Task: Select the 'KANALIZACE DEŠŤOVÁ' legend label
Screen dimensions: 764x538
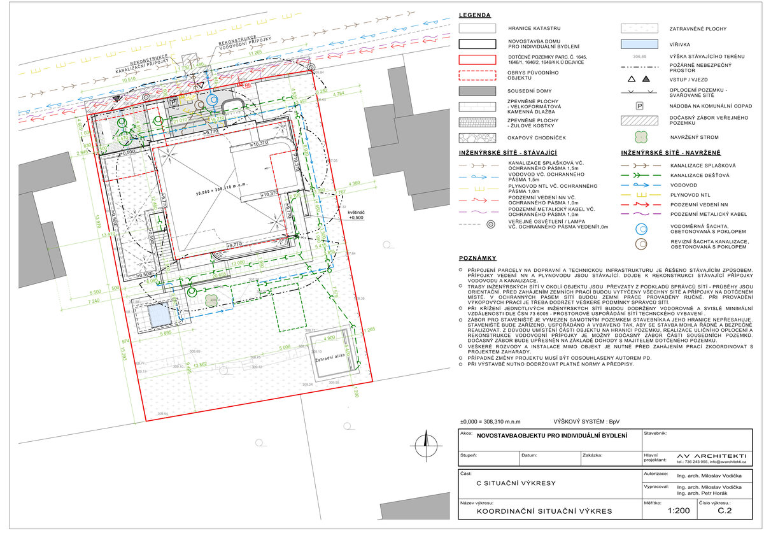Action: pos(699,174)
